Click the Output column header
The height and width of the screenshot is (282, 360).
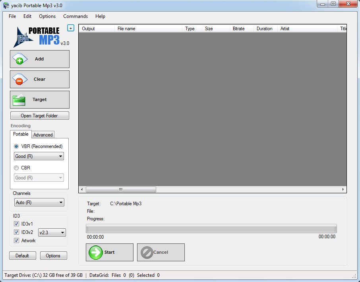coord(97,29)
